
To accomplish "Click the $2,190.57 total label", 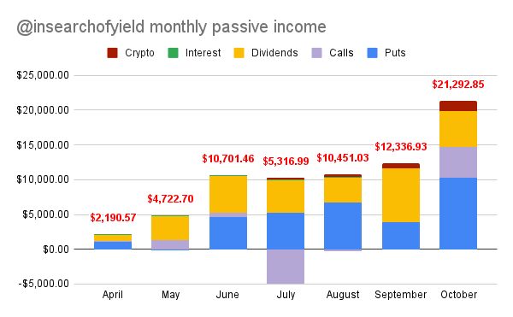I will pyautogui.click(x=113, y=218).
